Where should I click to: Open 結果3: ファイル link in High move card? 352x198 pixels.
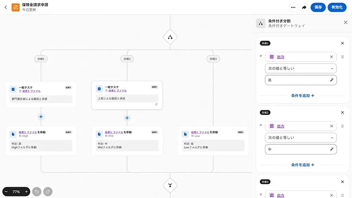click(x=28, y=132)
